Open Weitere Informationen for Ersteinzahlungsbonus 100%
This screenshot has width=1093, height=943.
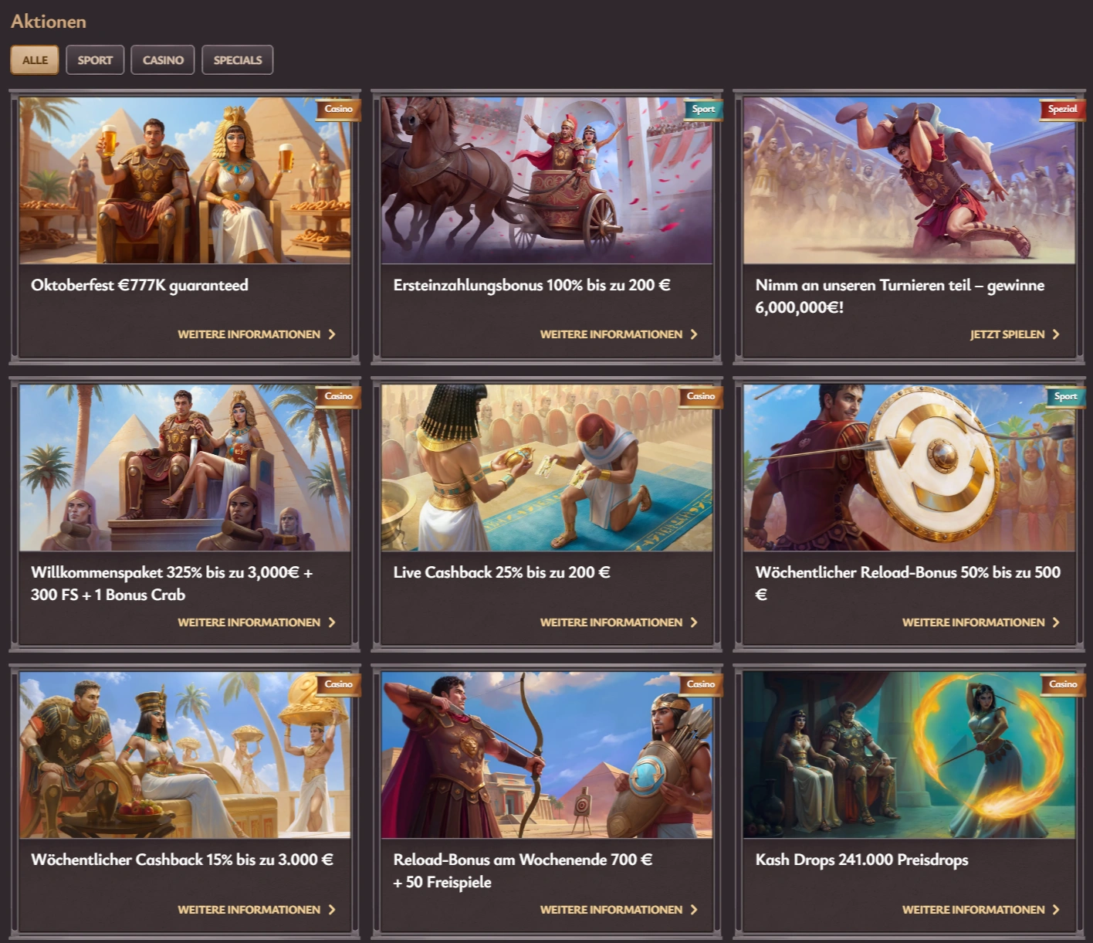[611, 334]
